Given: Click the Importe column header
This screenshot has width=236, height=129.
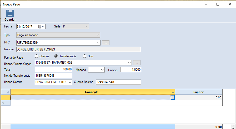Looking at the screenshot, I should (199, 92).
